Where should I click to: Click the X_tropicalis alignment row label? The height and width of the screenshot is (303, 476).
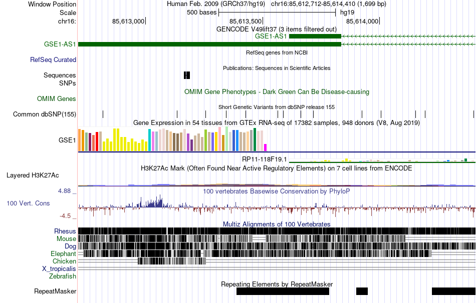pyautogui.click(x=59, y=269)
